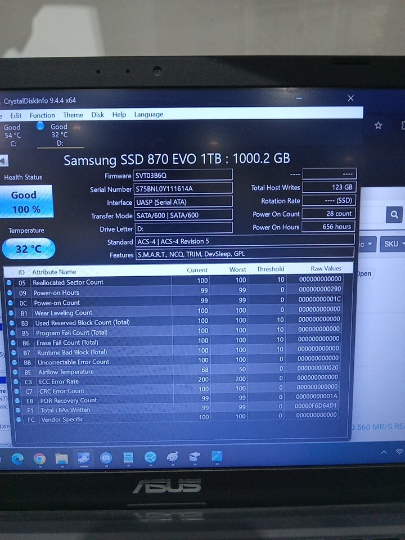Click the blue status dot of Reallocated Sector Count

click(9, 283)
